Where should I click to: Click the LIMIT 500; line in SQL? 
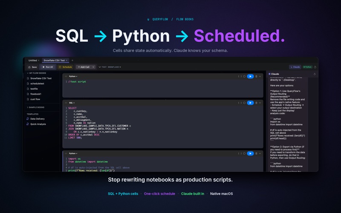click(x=75, y=138)
